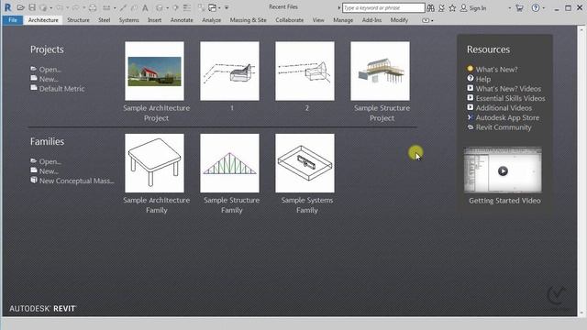This screenshot has height=330, width=587.
Task: Expand the Sign In dropdown arrow
Action: point(510,8)
